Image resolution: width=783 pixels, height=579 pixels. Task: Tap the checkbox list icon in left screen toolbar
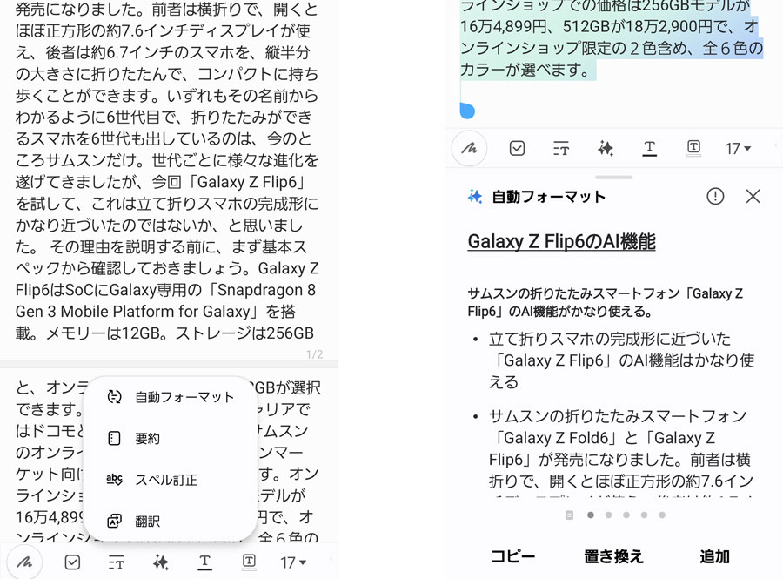click(x=72, y=562)
